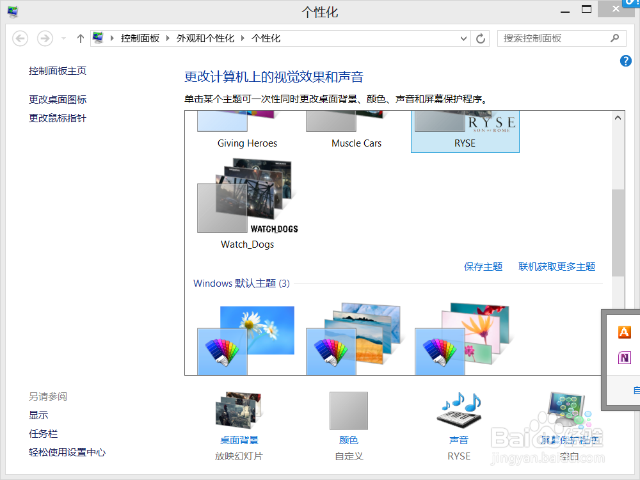This screenshot has width=640, height=480.
Task: Select the RYSE theme
Action: pos(465,131)
